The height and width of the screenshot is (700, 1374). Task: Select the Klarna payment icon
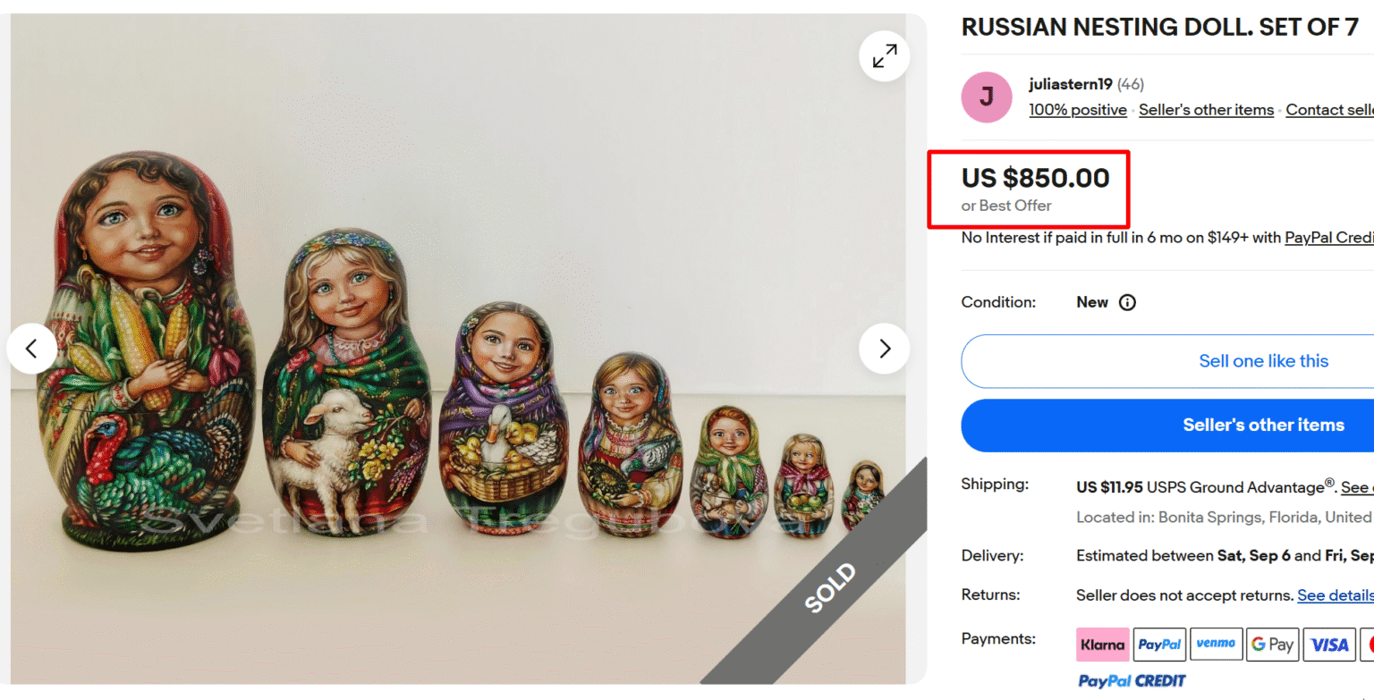coord(1103,644)
